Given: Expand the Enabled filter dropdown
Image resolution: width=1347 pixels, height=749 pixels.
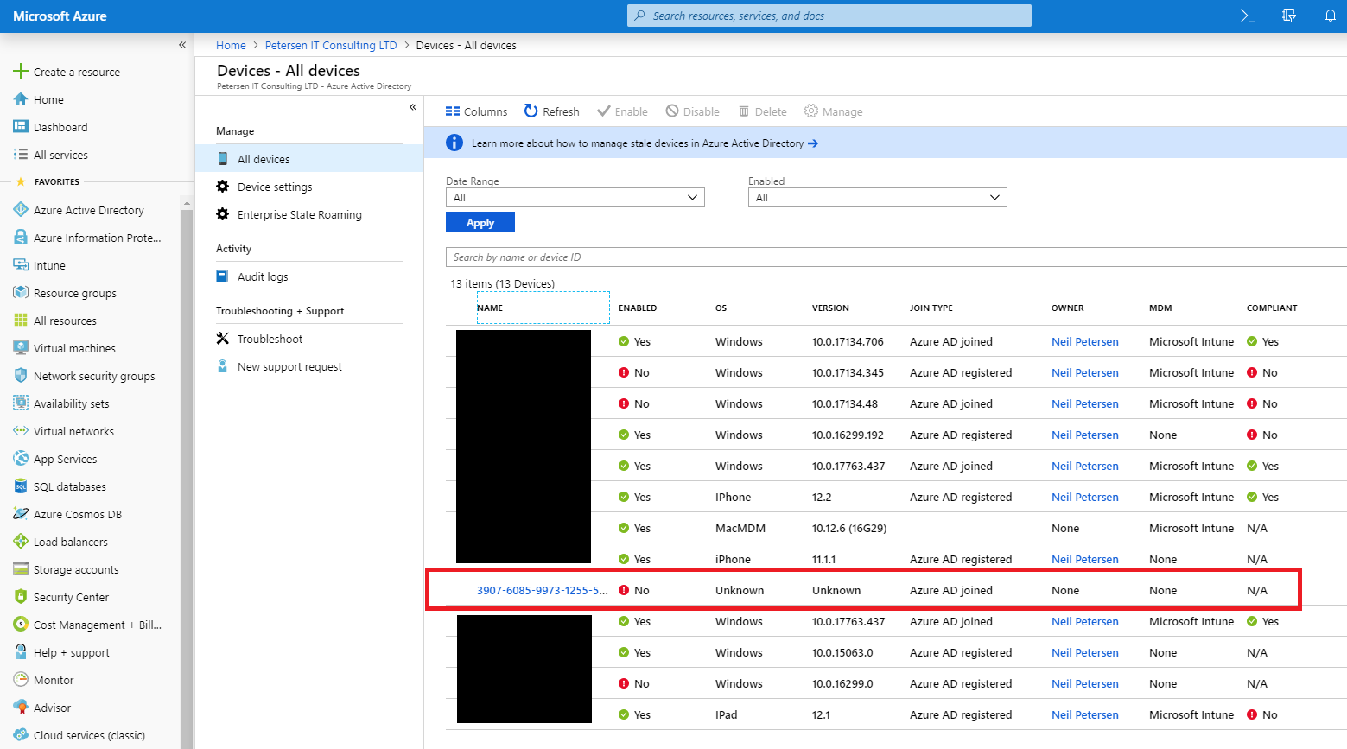Looking at the screenshot, I should (878, 197).
